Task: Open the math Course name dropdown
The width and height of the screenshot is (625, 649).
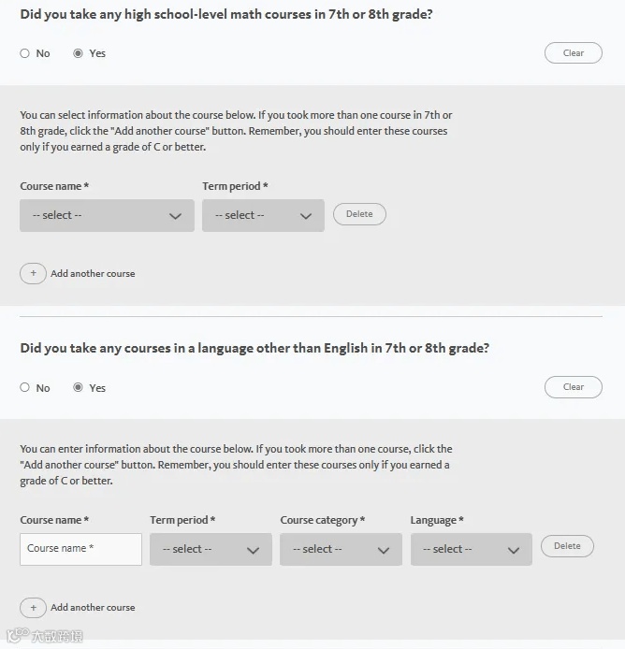Action: [x=107, y=216]
